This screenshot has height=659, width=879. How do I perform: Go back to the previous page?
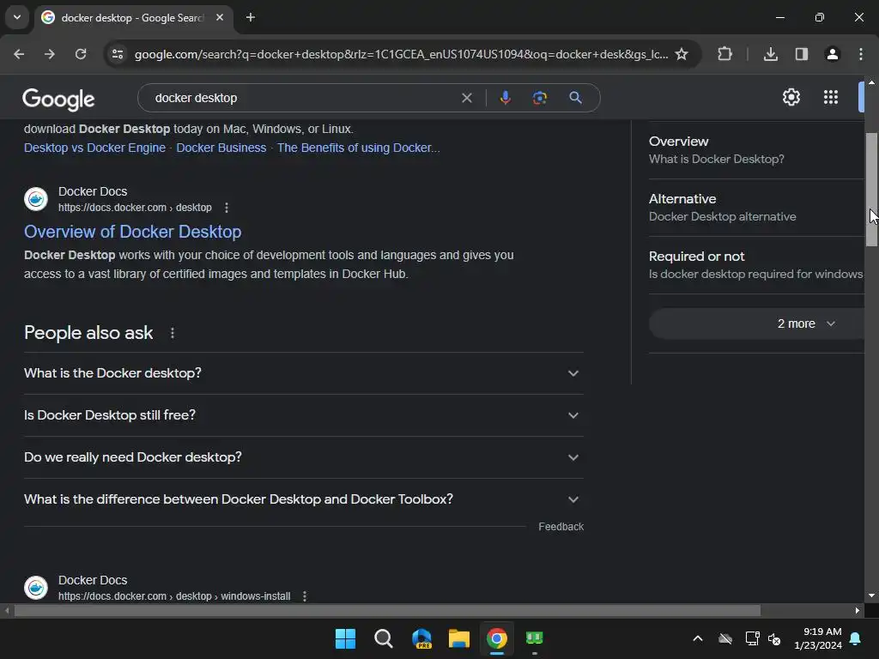pos(19,54)
